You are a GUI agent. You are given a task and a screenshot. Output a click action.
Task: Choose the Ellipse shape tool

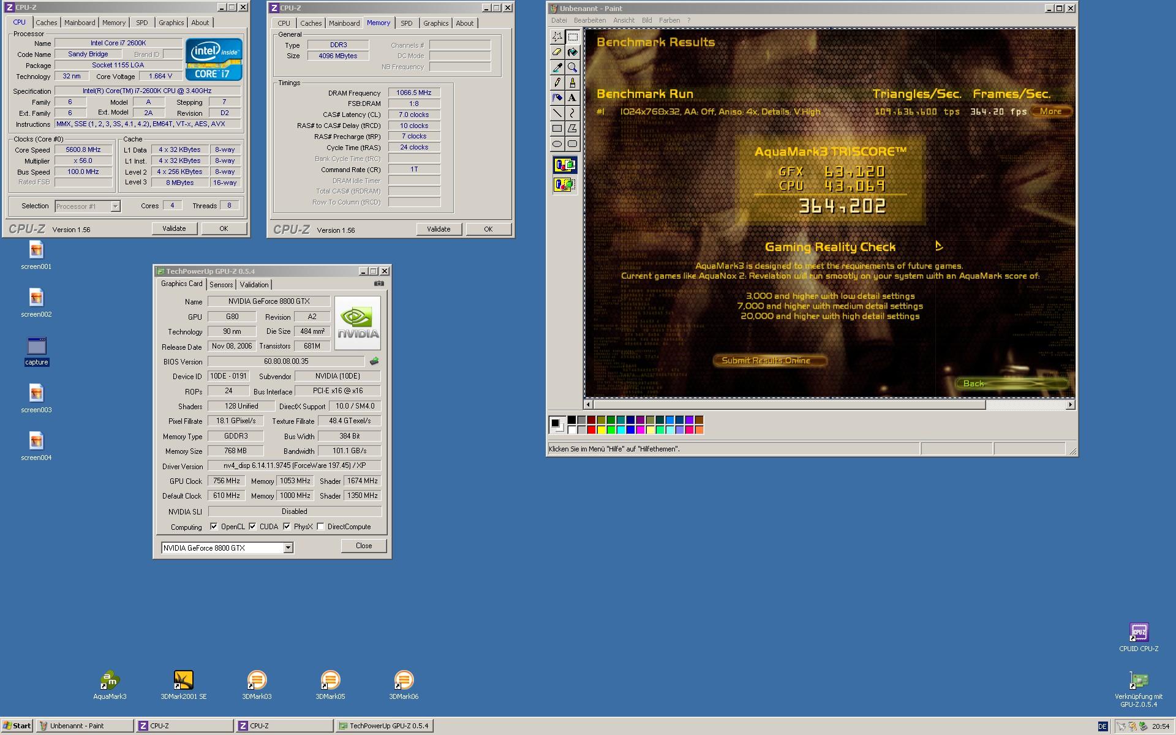(x=557, y=144)
